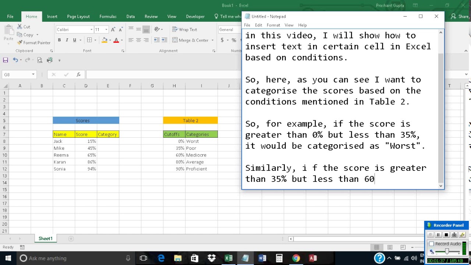
Task: Click the Merge & Center button
Action: coord(190,40)
